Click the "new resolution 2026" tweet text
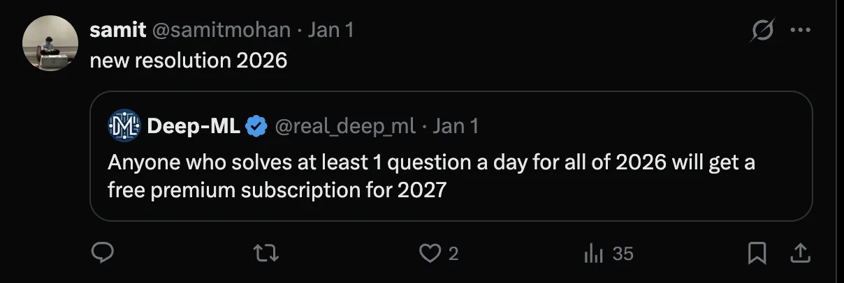The width and height of the screenshot is (844, 283). [189, 61]
